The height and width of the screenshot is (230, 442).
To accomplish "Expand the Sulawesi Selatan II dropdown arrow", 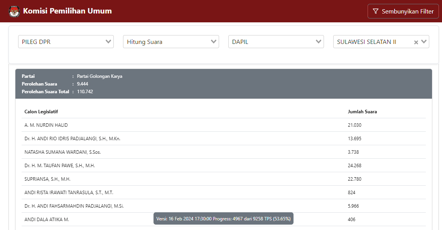I will (x=424, y=42).
